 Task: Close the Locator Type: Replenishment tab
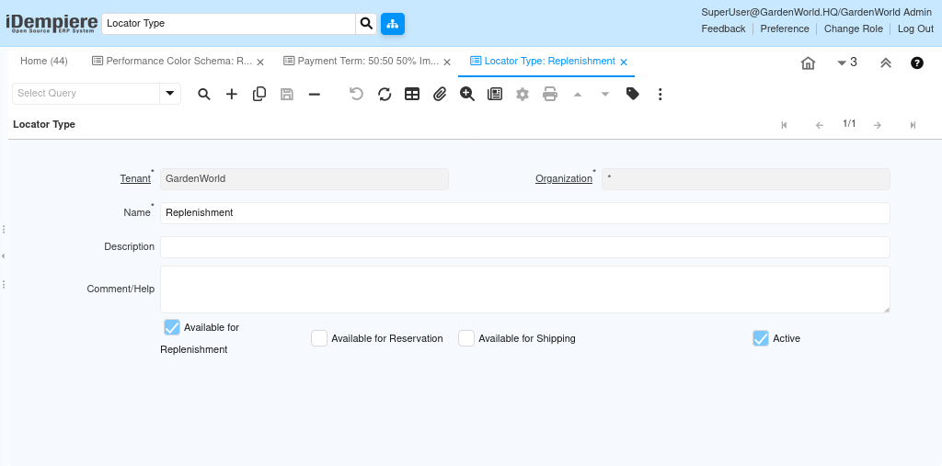point(624,63)
